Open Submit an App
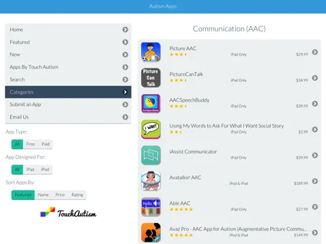Viewport: 326px width, 244px height. pyautogui.click(x=68, y=104)
